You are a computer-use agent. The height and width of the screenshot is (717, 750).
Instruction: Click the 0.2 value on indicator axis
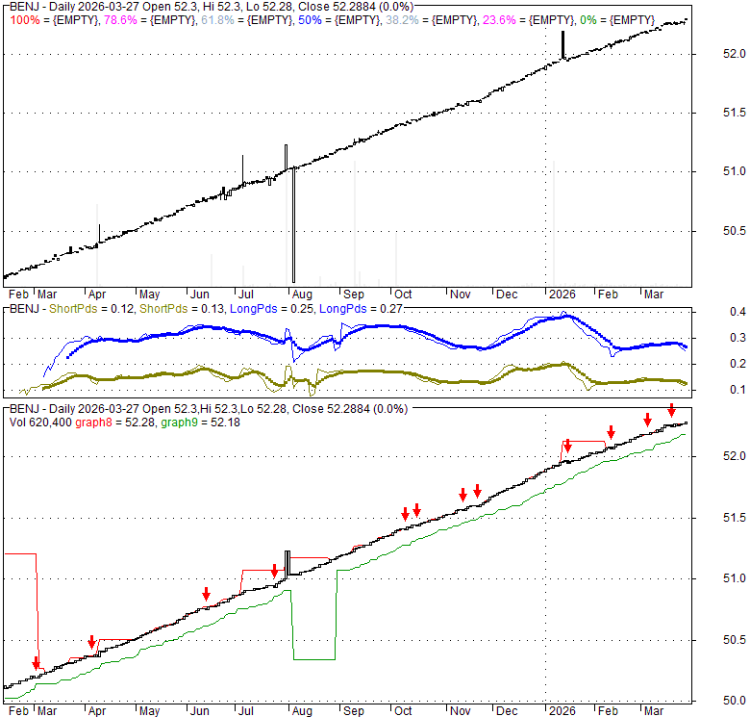point(737,363)
